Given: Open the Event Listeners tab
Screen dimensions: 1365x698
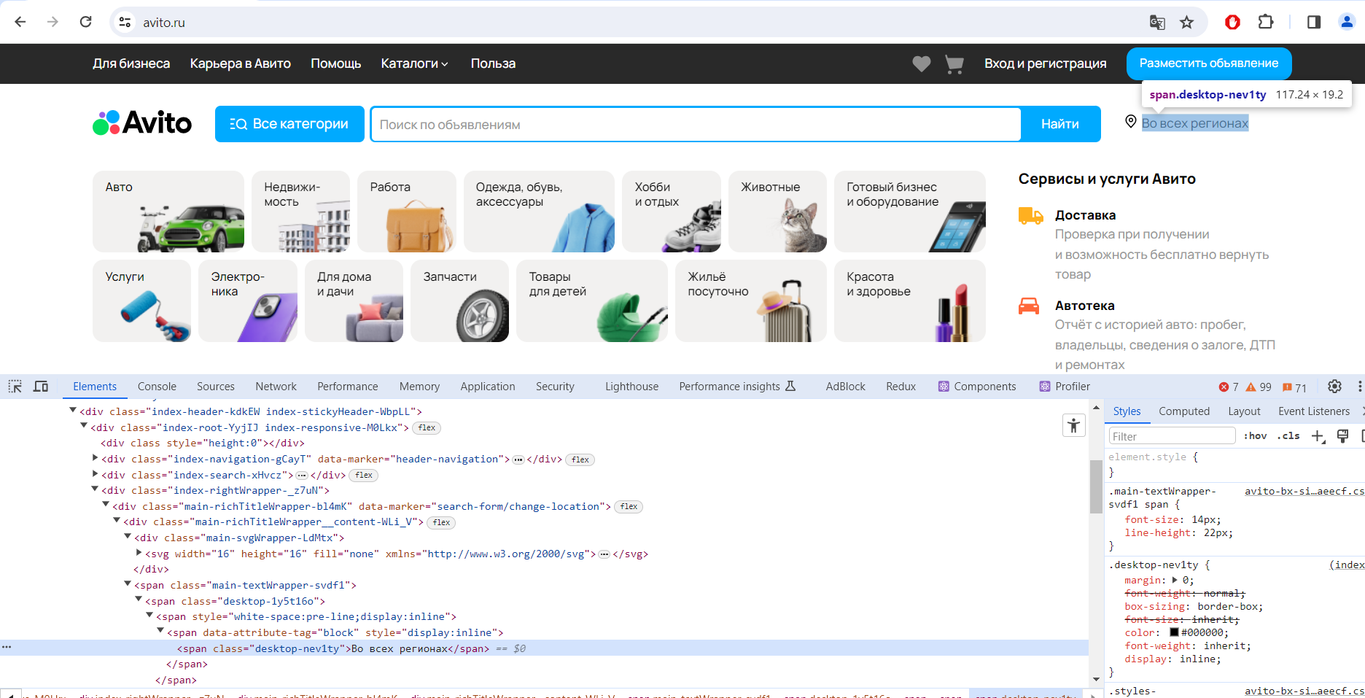Looking at the screenshot, I should tap(1314, 411).
